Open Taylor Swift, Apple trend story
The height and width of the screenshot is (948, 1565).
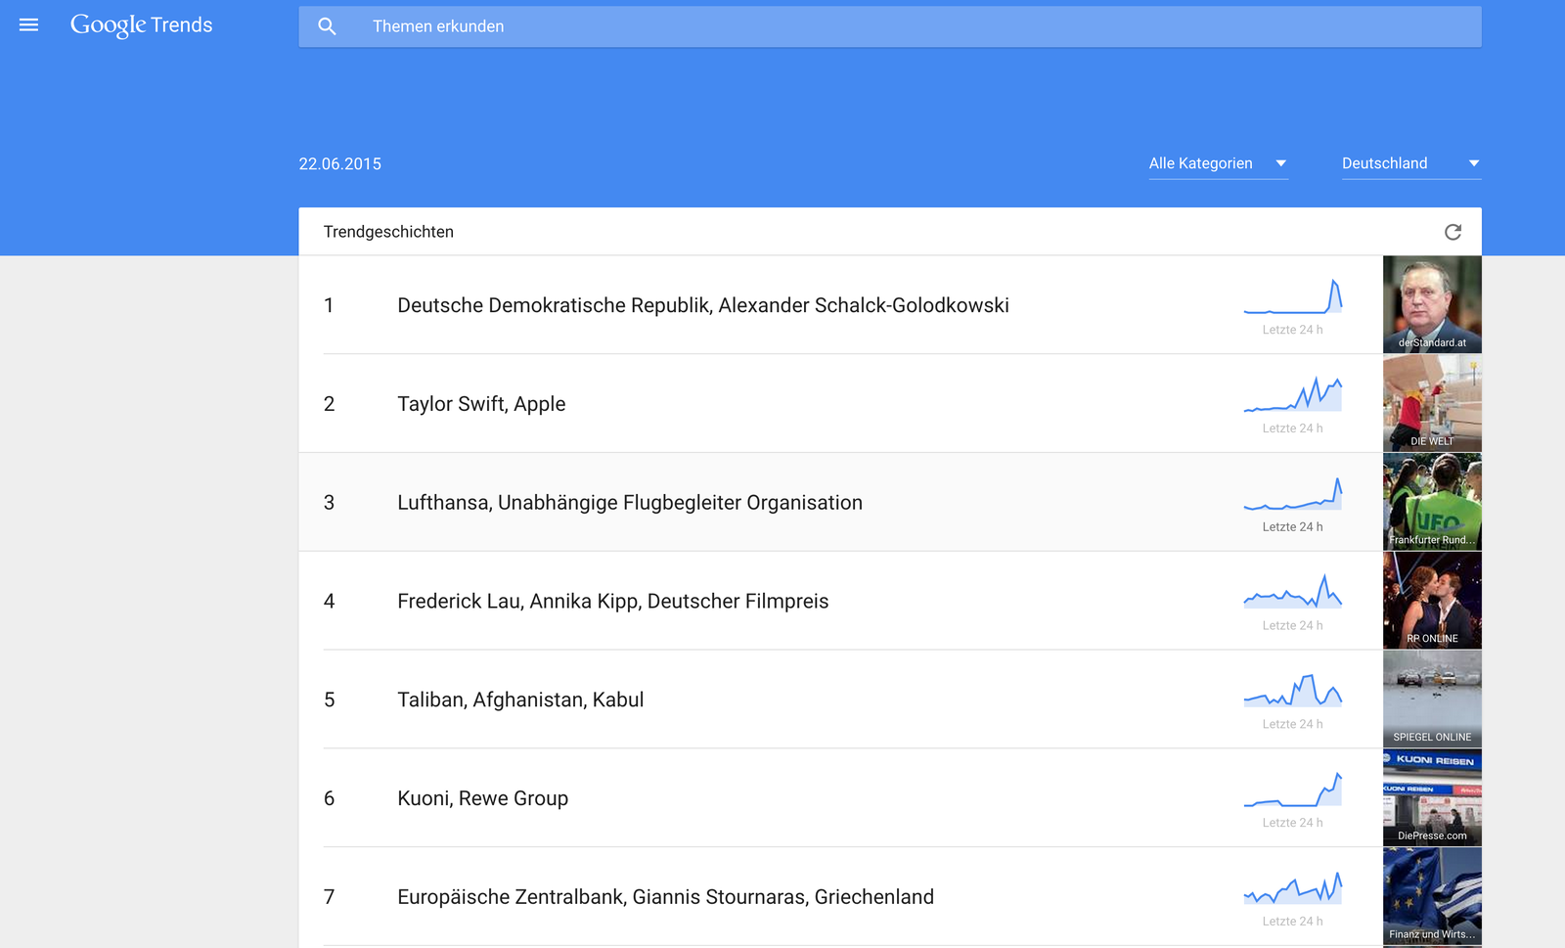point(481,404)
